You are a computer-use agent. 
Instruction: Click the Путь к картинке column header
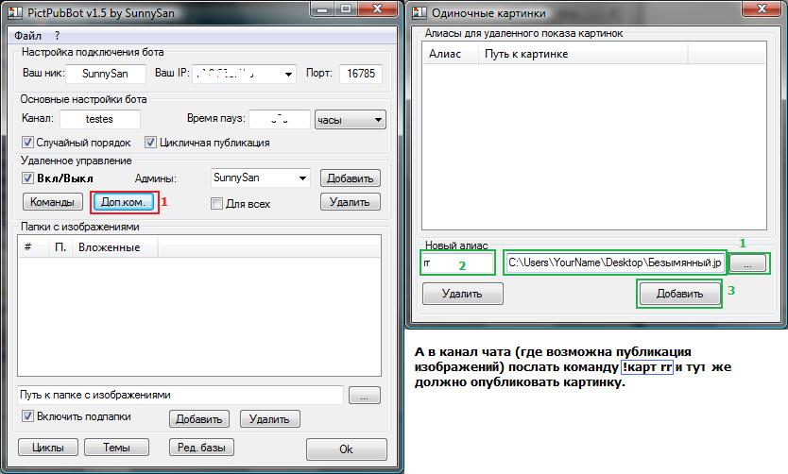[x=526, y=54]
